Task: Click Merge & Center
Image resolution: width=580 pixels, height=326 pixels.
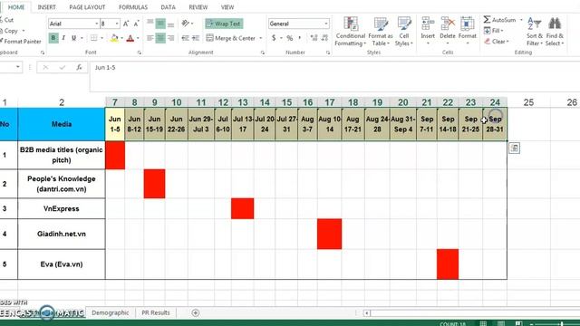Action: click(x=231, y=38)
